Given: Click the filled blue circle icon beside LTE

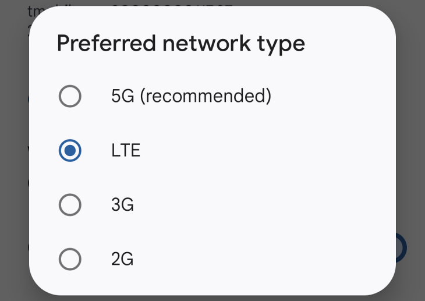Looking at the screenshot, I should click(70, 151).
